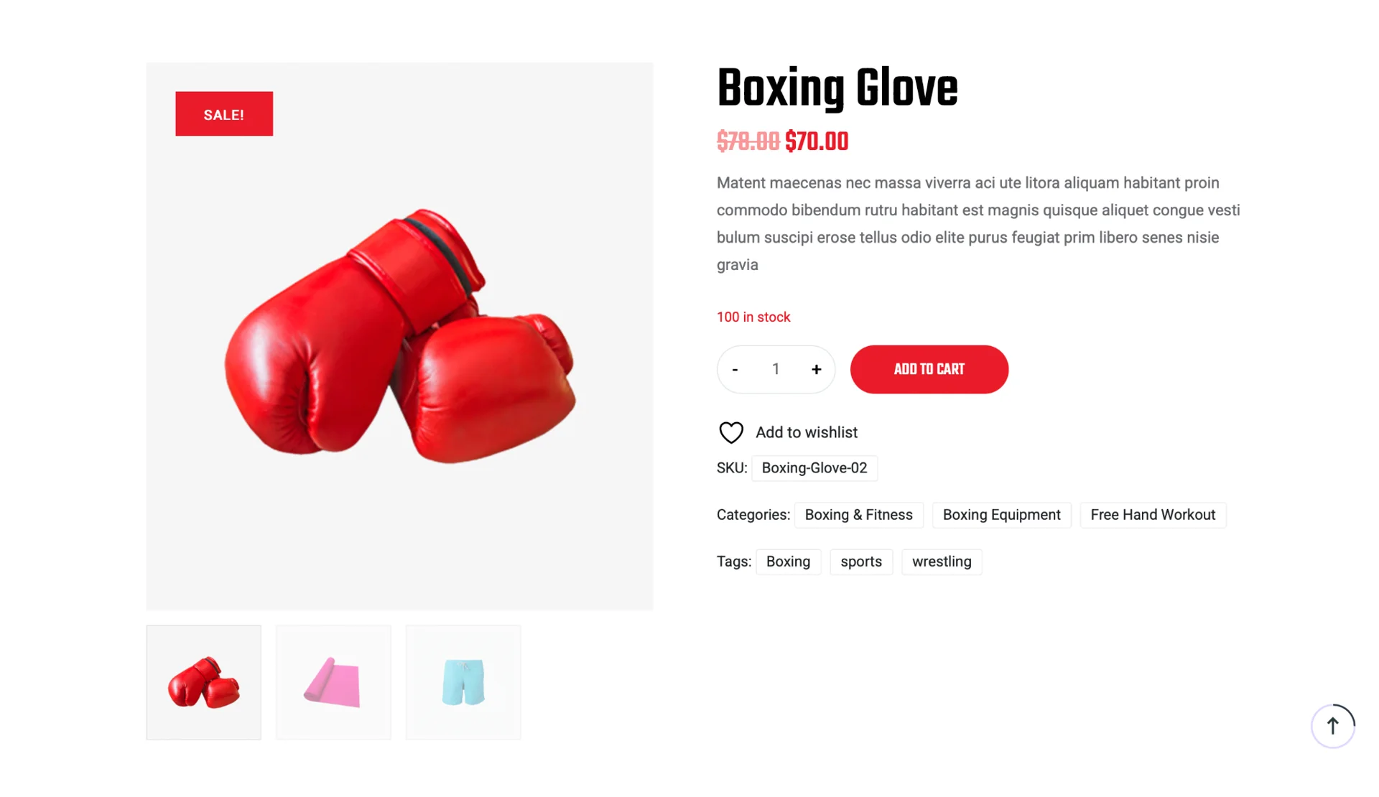Open the Boxing & Fitness category

tap(858, 515)
